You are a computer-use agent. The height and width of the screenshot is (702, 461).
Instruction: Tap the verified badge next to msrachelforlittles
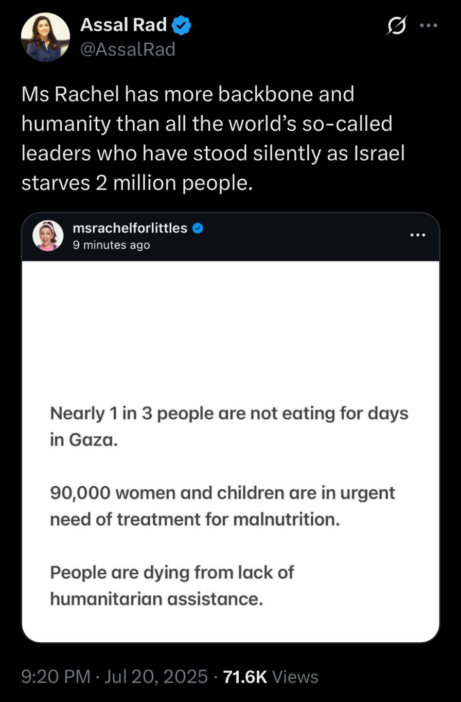pyautogui.click(x=198, y=228)
